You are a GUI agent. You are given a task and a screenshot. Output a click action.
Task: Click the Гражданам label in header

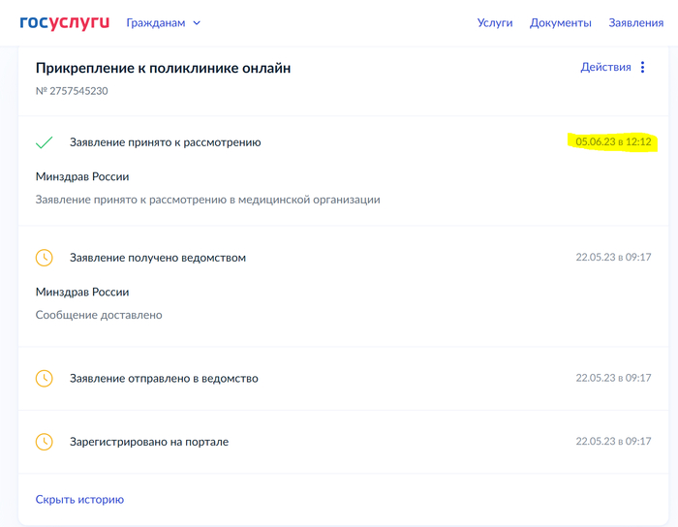tap(156, 23)
